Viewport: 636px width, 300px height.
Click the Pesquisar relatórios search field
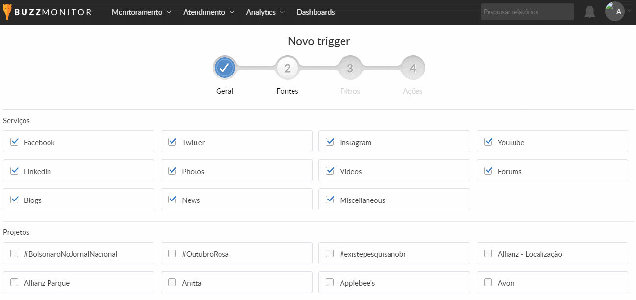point(527,12)
